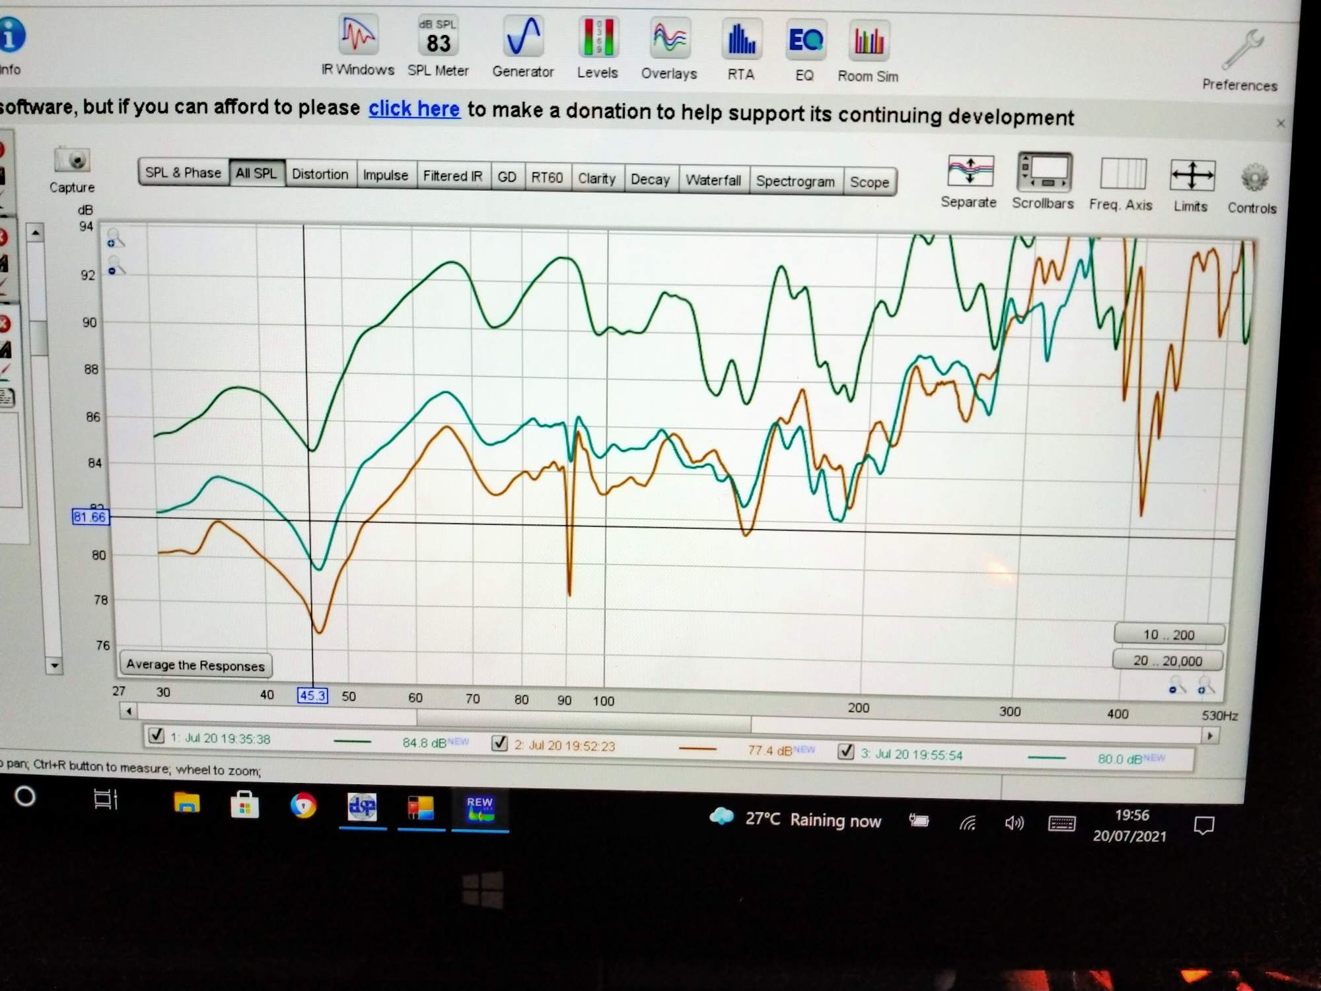Switch to REW taskbar icon
This screenshot has height=991, width=1321.
click(x=480, y=809)
